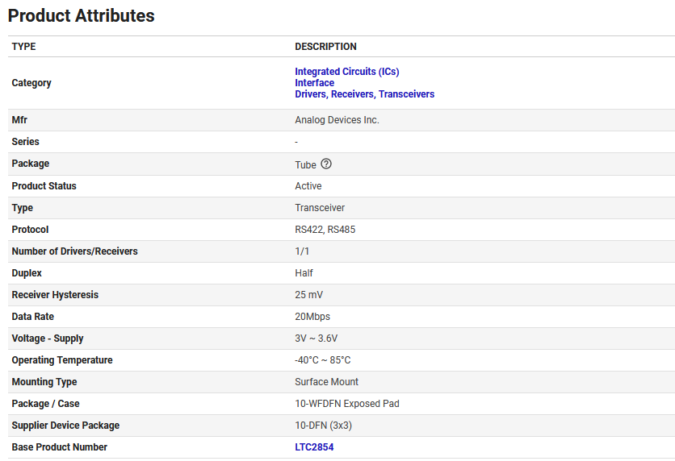Click the Product Attributes heading
This screenshot has width=675, height=461.
(x=82, y=15)
